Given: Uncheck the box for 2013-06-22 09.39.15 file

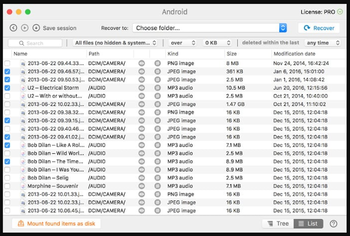Looking at the screenshot, I should [7, 120].
